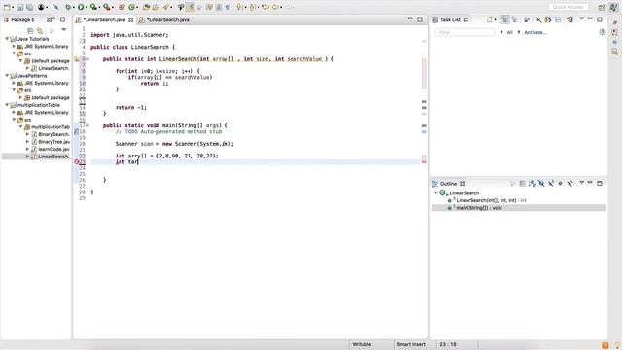622x350 pixels.
Task: Click the Debug bug icon
Action: coord(68,7)
